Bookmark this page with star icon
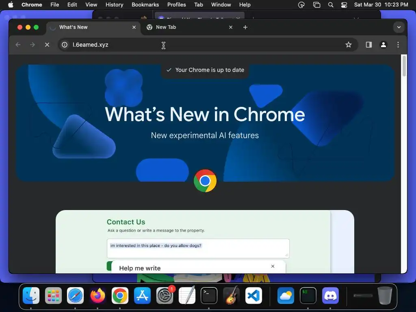 [x=348, y=45]
